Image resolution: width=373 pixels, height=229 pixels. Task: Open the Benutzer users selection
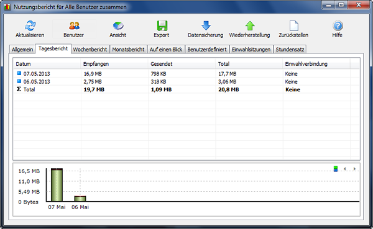coord(74,29)
